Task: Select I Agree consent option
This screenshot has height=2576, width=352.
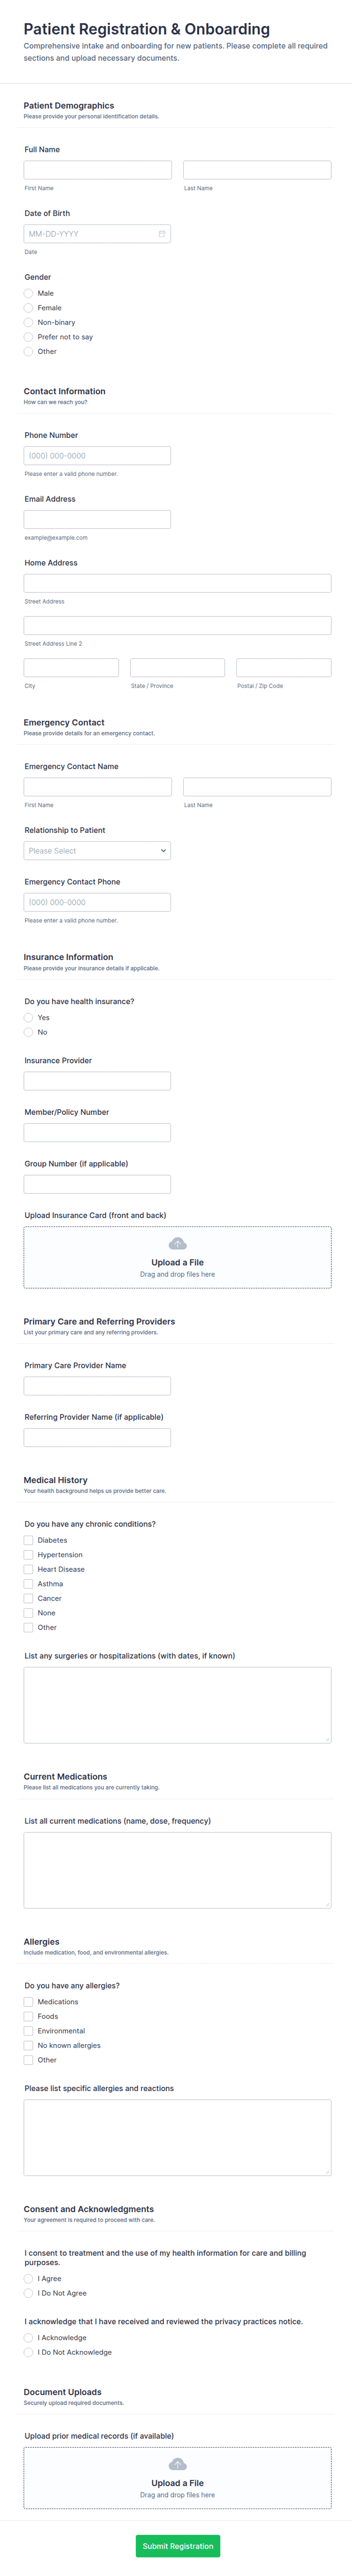Action: (x=29, y=2278)
